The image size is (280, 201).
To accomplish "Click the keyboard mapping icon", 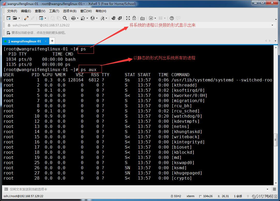I will pyautogui.click(x=142, y=18).
